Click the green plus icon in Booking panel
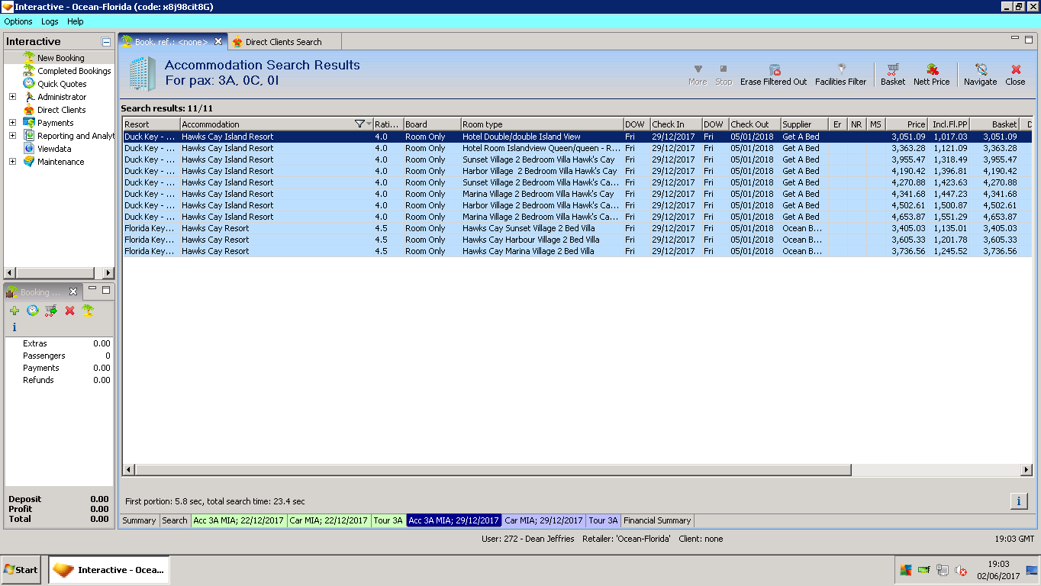This screenshot has width=1041, height=586. (15, 311)
